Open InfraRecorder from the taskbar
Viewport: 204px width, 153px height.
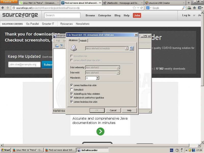[93, 150]
